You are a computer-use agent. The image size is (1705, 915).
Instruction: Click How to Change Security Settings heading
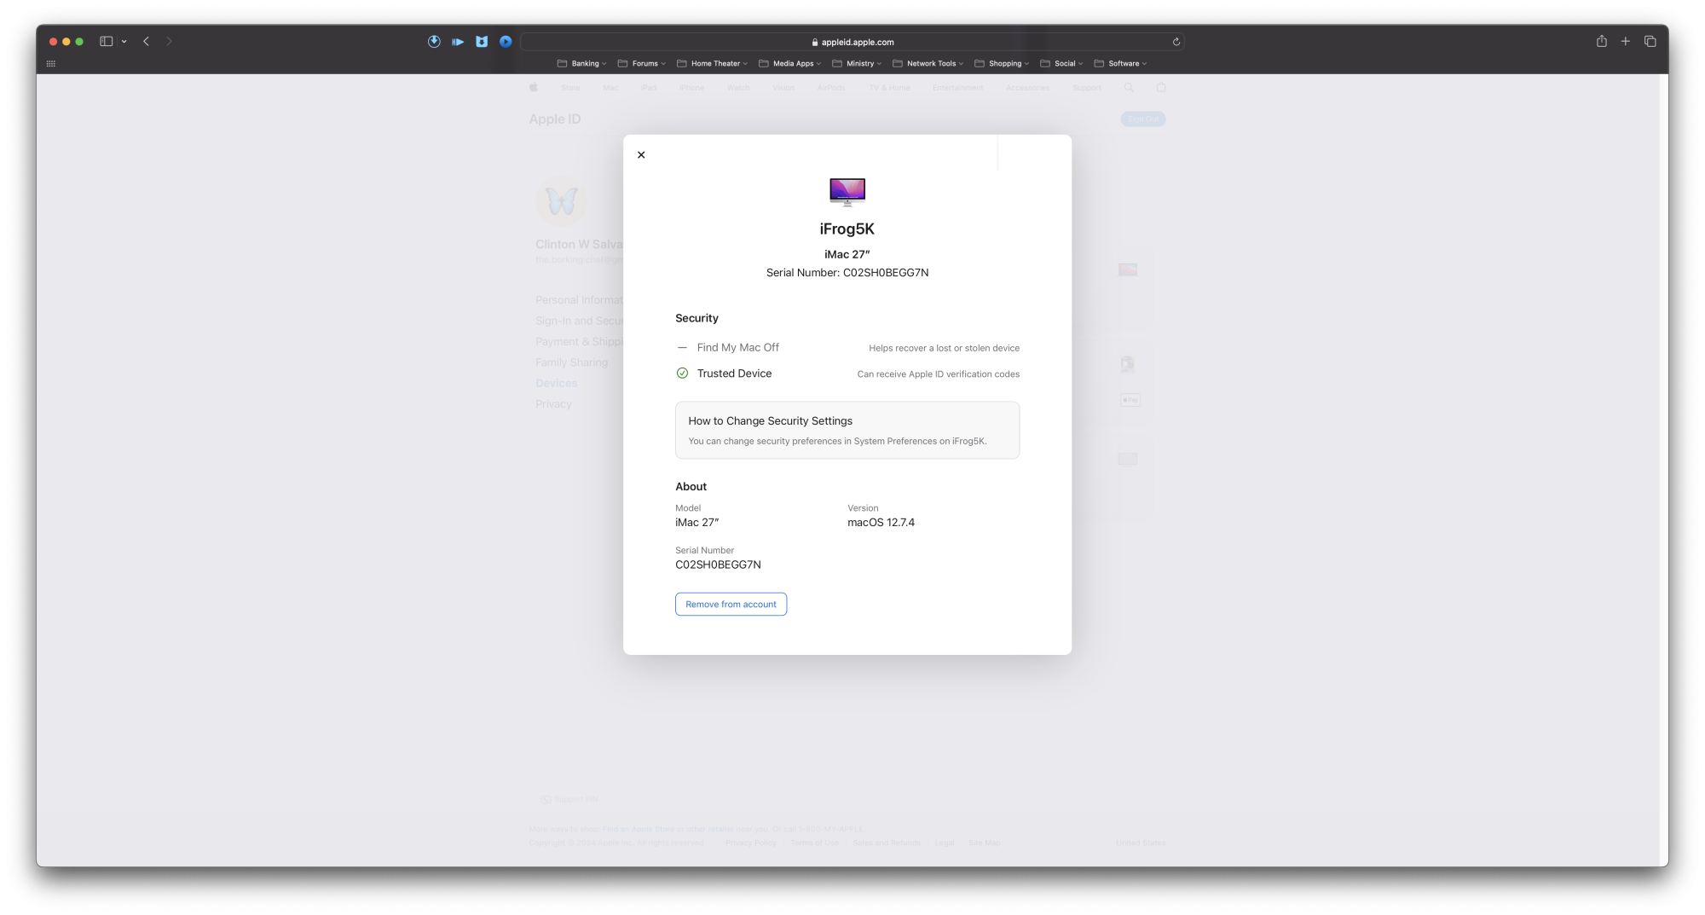(x=770, y=420)
